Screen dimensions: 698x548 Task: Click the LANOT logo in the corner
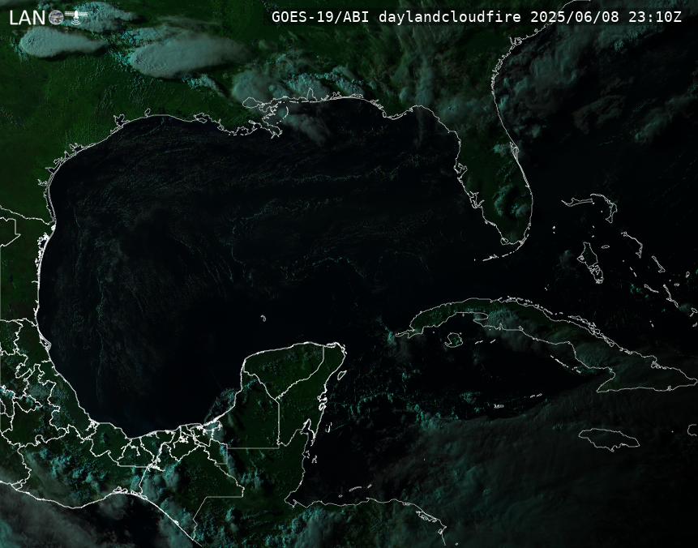pyautogui.click(x=48, y=17)
